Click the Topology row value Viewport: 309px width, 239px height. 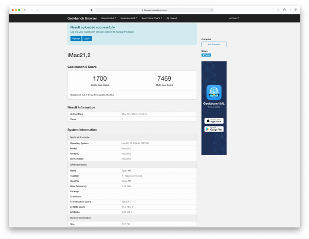(x=132, y=176)
